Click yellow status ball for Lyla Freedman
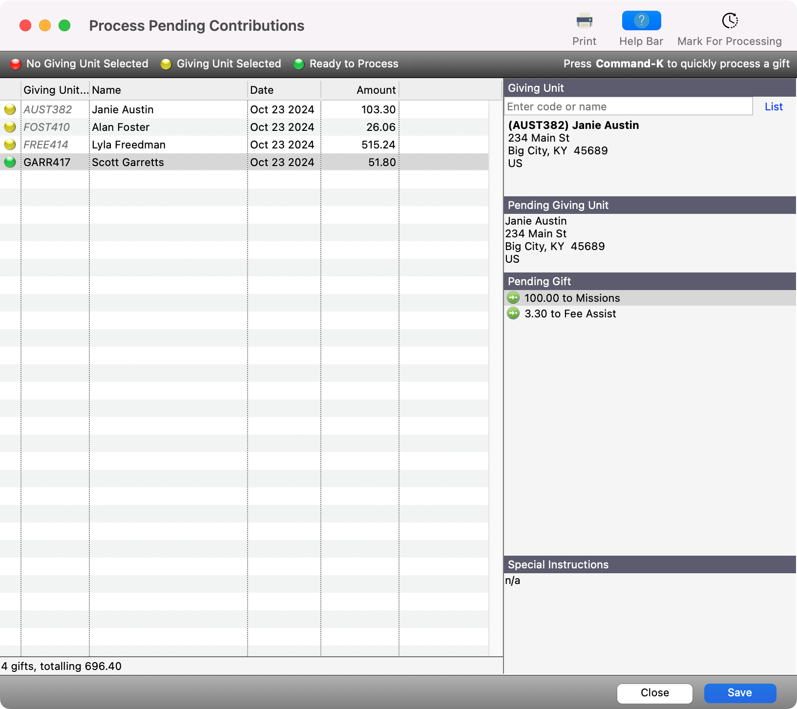The height and width of the screenshot is (709, 797). pyautogui.click(x=10, y=145)
